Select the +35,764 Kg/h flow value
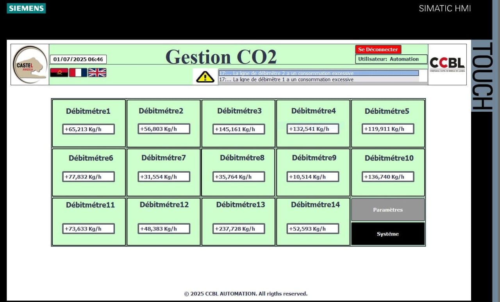 pos(239,177)
